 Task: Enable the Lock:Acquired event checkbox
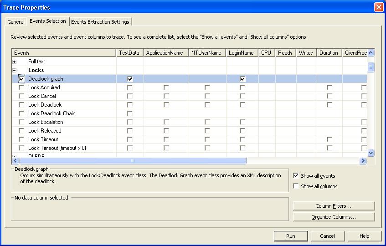(x=22, y=87)
